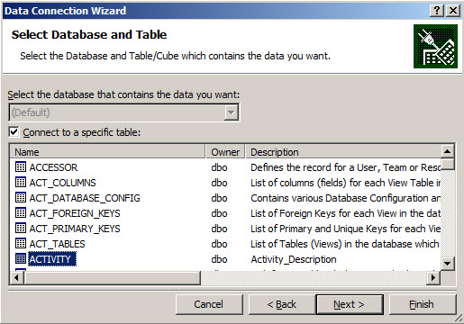The width and height of the screenshot is (464, 324).
Task: Open the database selection dropdown
Action: [232, 112]
